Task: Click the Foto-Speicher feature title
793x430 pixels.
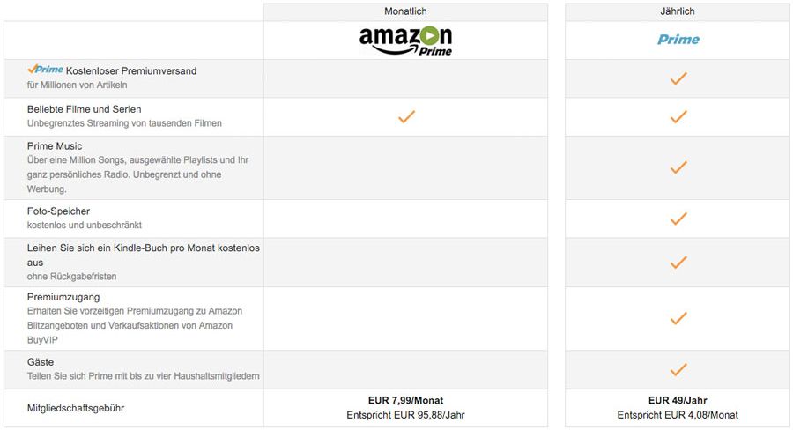Action: tap(59, 211)
